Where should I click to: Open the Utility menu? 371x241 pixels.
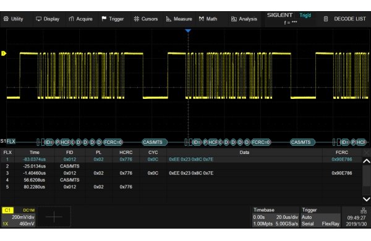(x=14, y=19)
